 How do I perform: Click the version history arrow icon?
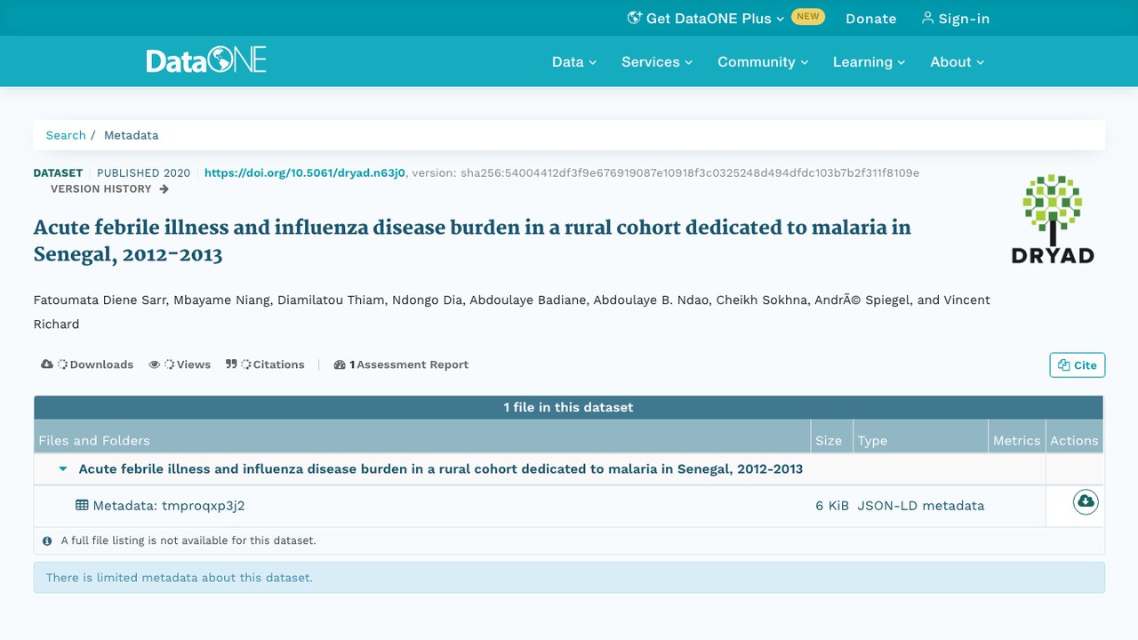[164, 189]
